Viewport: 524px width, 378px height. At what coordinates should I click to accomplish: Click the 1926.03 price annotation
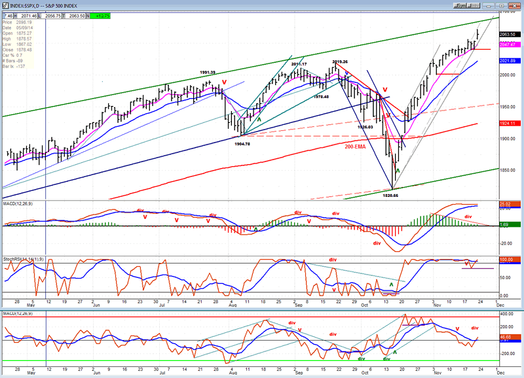pyautogui.click(x=365, y=127)
